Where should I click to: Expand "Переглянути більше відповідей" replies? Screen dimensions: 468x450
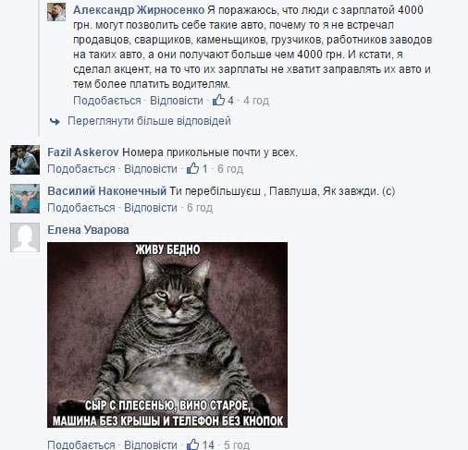(149, 121)
